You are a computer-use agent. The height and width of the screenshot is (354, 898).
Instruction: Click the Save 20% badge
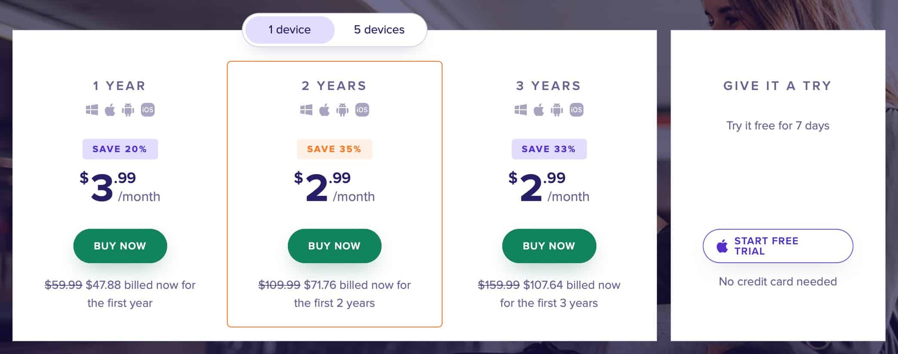coord(120,149)
